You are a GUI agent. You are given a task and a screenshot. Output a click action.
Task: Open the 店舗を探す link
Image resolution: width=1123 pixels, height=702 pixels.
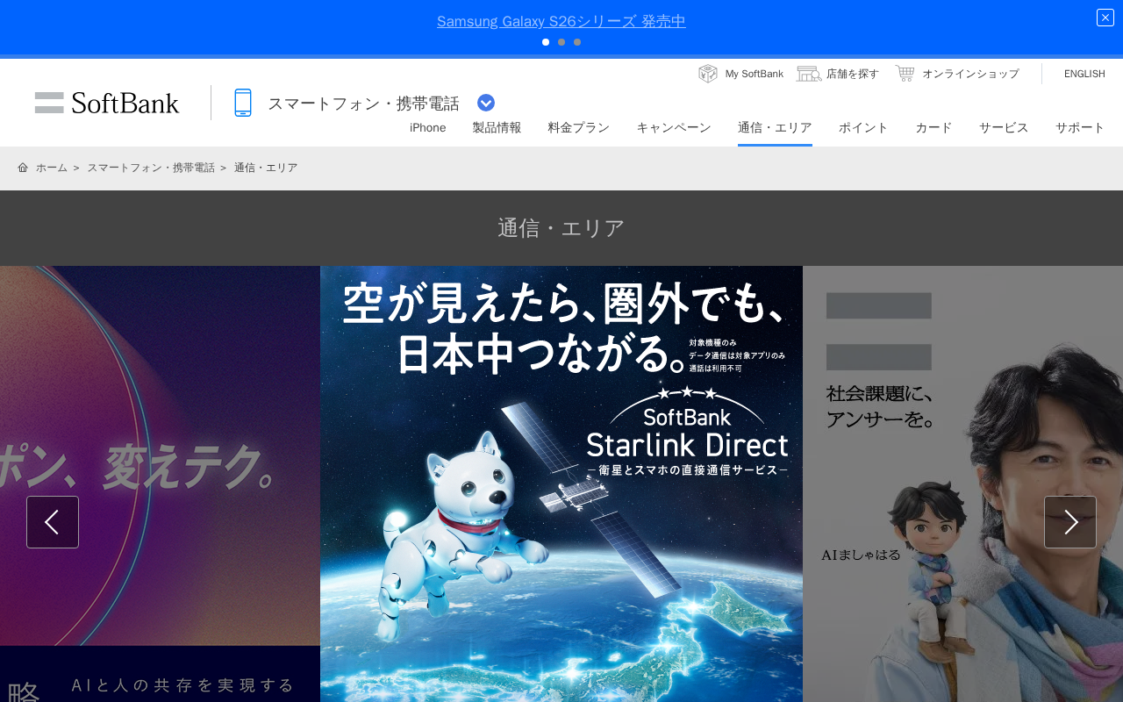click(x=853, y=74)
